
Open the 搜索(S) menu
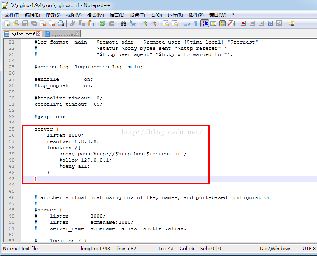click(x=53, y=15)
